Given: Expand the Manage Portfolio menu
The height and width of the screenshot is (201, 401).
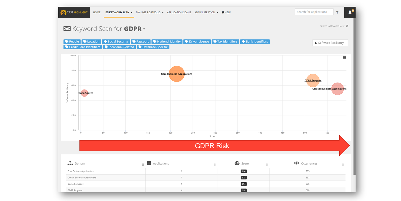Looking at the screenshot, I should (x=149, y=12).
